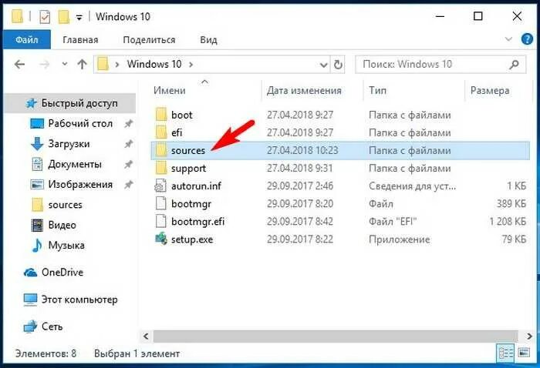Click the Приложение type cell
The height and width of the screenshot is (368, 540).
pos(399,239)
